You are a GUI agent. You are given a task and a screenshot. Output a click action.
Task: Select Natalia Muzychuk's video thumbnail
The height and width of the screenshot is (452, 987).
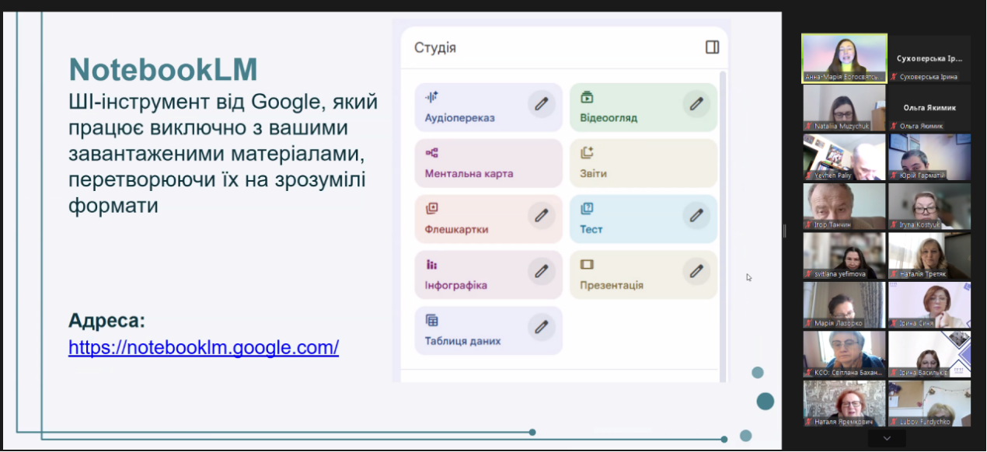point(844,107)
